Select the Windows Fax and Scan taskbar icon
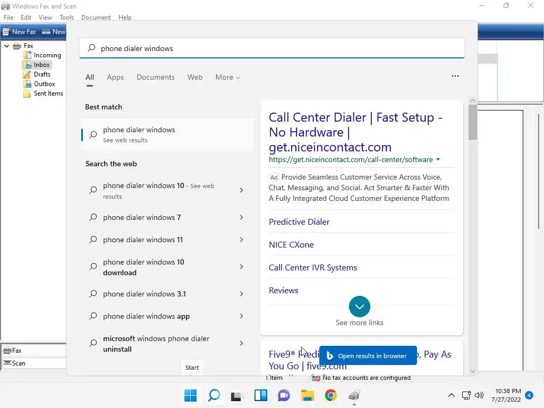 pyautogui.click(x=354, y=395)
